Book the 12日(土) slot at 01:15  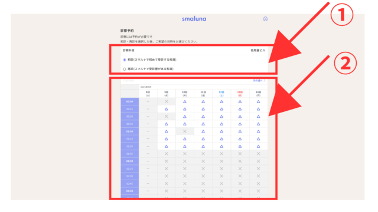[221, 139]
